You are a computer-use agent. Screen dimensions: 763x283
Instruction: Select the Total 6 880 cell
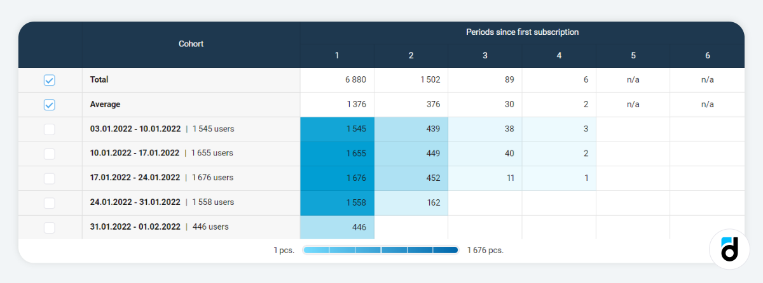click(x=337, y=80)
